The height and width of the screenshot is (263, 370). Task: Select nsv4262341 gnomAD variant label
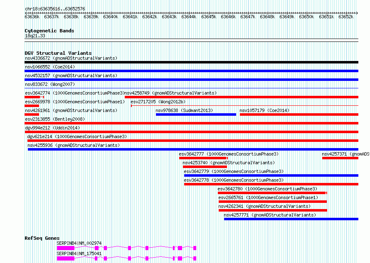click(264, 206)
